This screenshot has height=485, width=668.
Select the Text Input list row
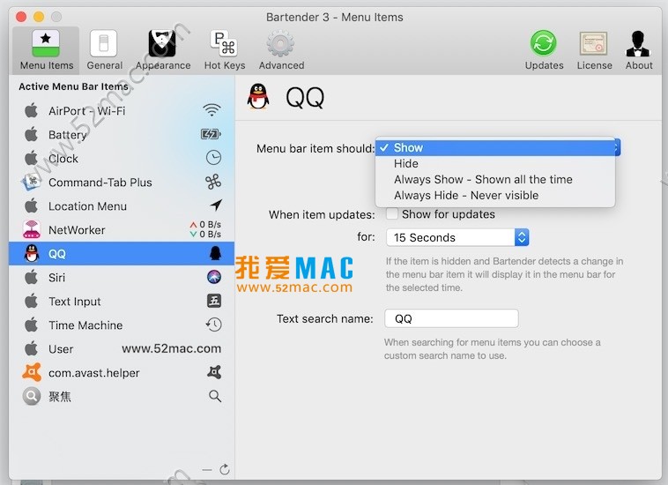(x=122, y=302)
